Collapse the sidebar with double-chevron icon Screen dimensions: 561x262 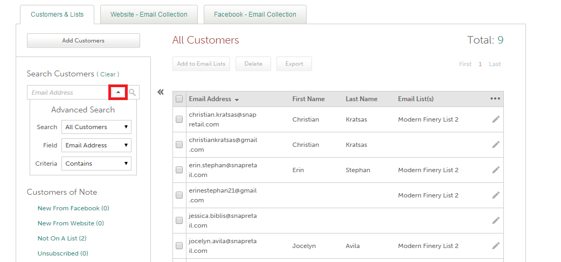(160, 92)
